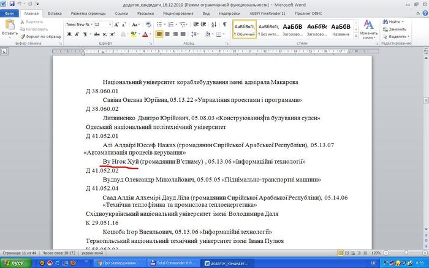Open Change Styles (Изменить стили) button
Screen dimensions: 429x268
[368, 29]
